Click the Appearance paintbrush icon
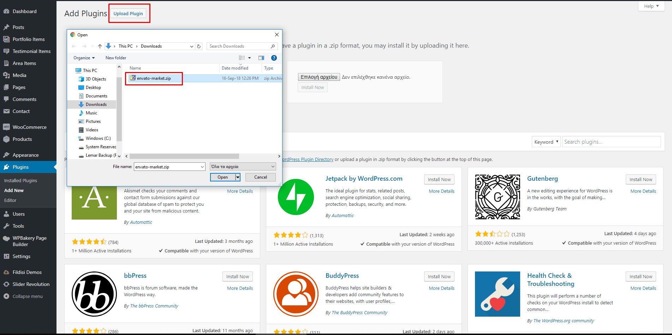Image resolution: width=672 pixels, height=335 pixels. [6, 155]
